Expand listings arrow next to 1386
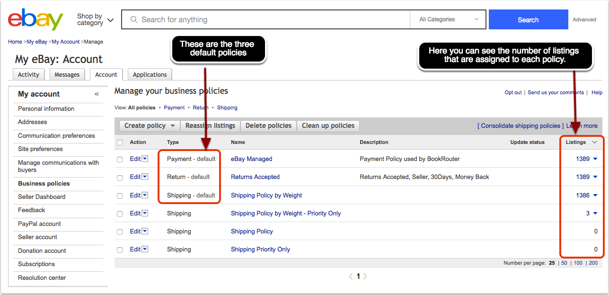The height and width of the screenshot is (295, 609). click(x=595, y=195)
